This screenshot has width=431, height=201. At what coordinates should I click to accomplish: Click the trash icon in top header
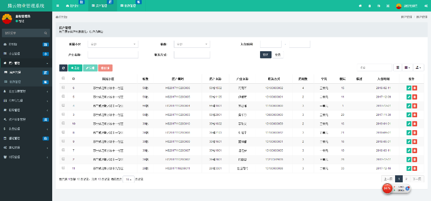[x=369, y=6]
